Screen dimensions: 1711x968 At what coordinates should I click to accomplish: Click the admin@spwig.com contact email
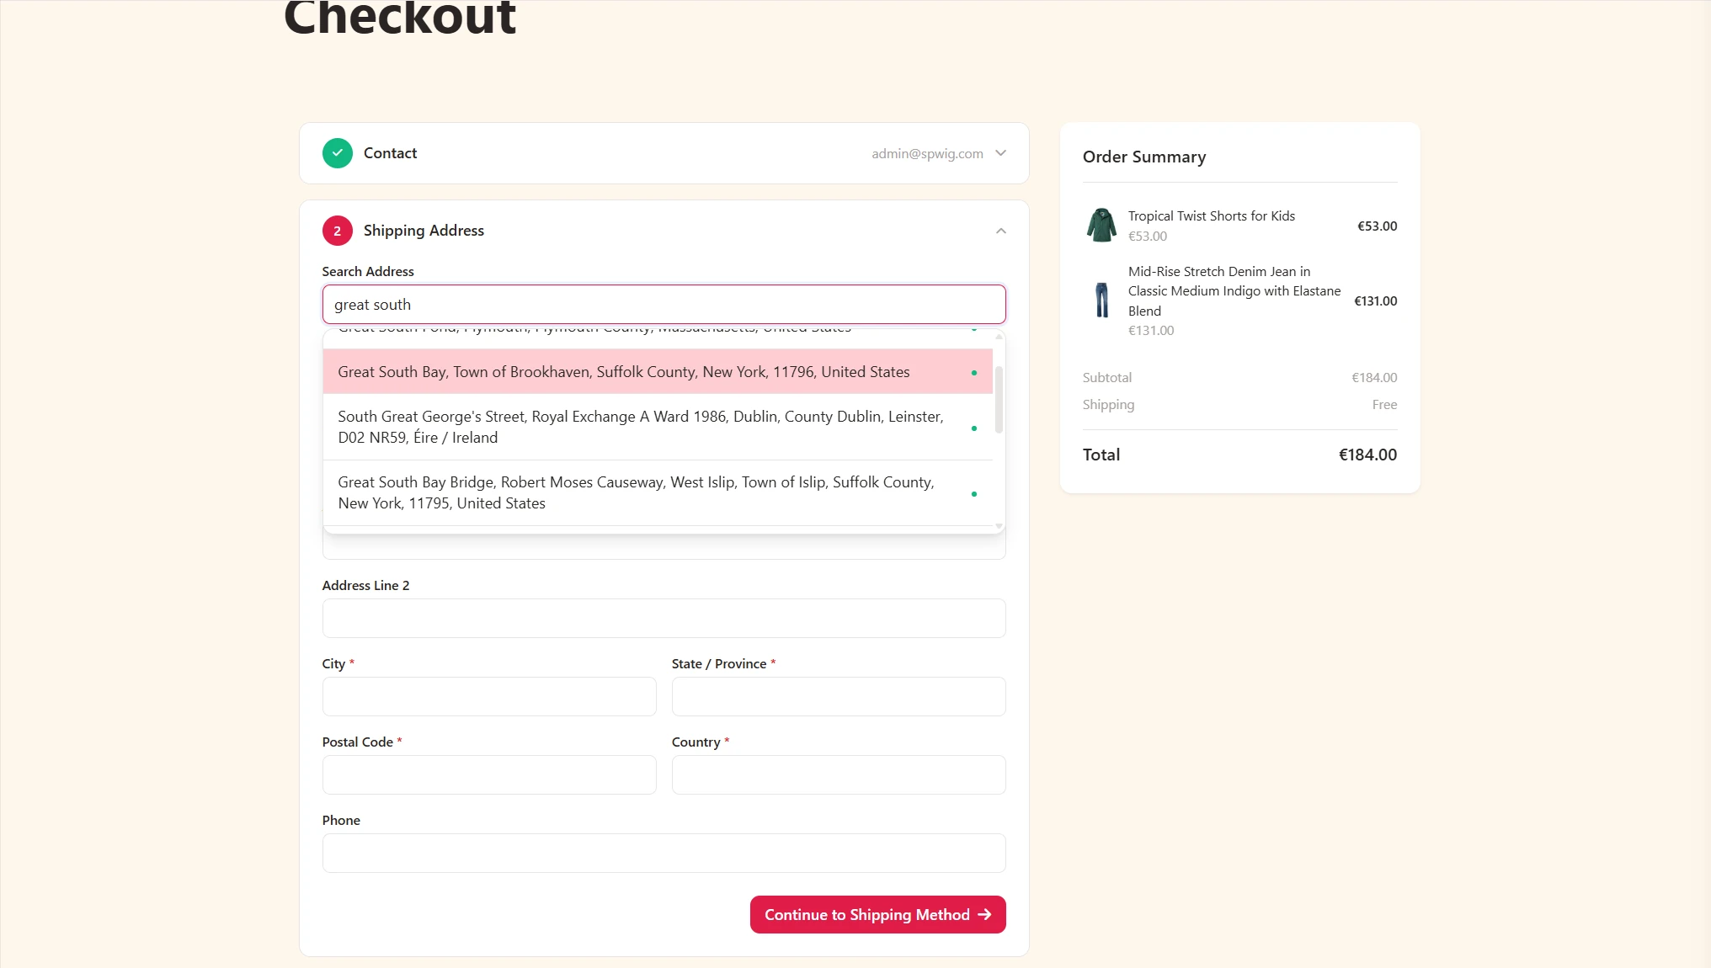pyautogui.click(x=927, y=153)
